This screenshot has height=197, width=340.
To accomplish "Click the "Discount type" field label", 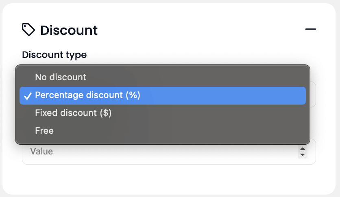I will (54, 55).
